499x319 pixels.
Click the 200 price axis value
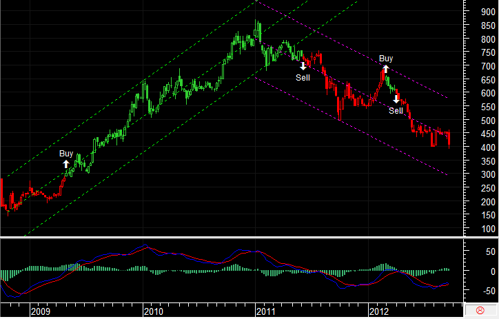(x=488, y=203)
